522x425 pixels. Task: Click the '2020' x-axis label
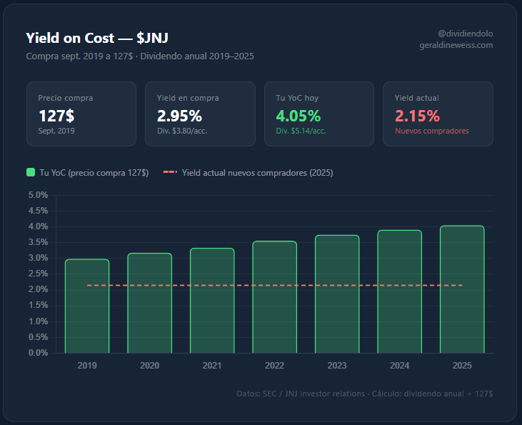(150, 366)
